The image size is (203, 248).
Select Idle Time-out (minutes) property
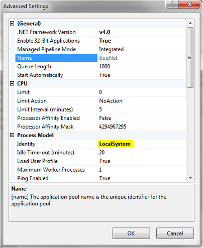(46, 153)
